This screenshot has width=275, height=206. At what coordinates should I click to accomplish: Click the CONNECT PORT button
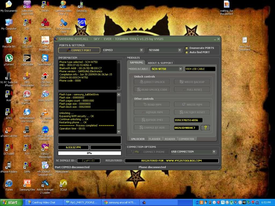pyautogui.click(x=79, y=50)
